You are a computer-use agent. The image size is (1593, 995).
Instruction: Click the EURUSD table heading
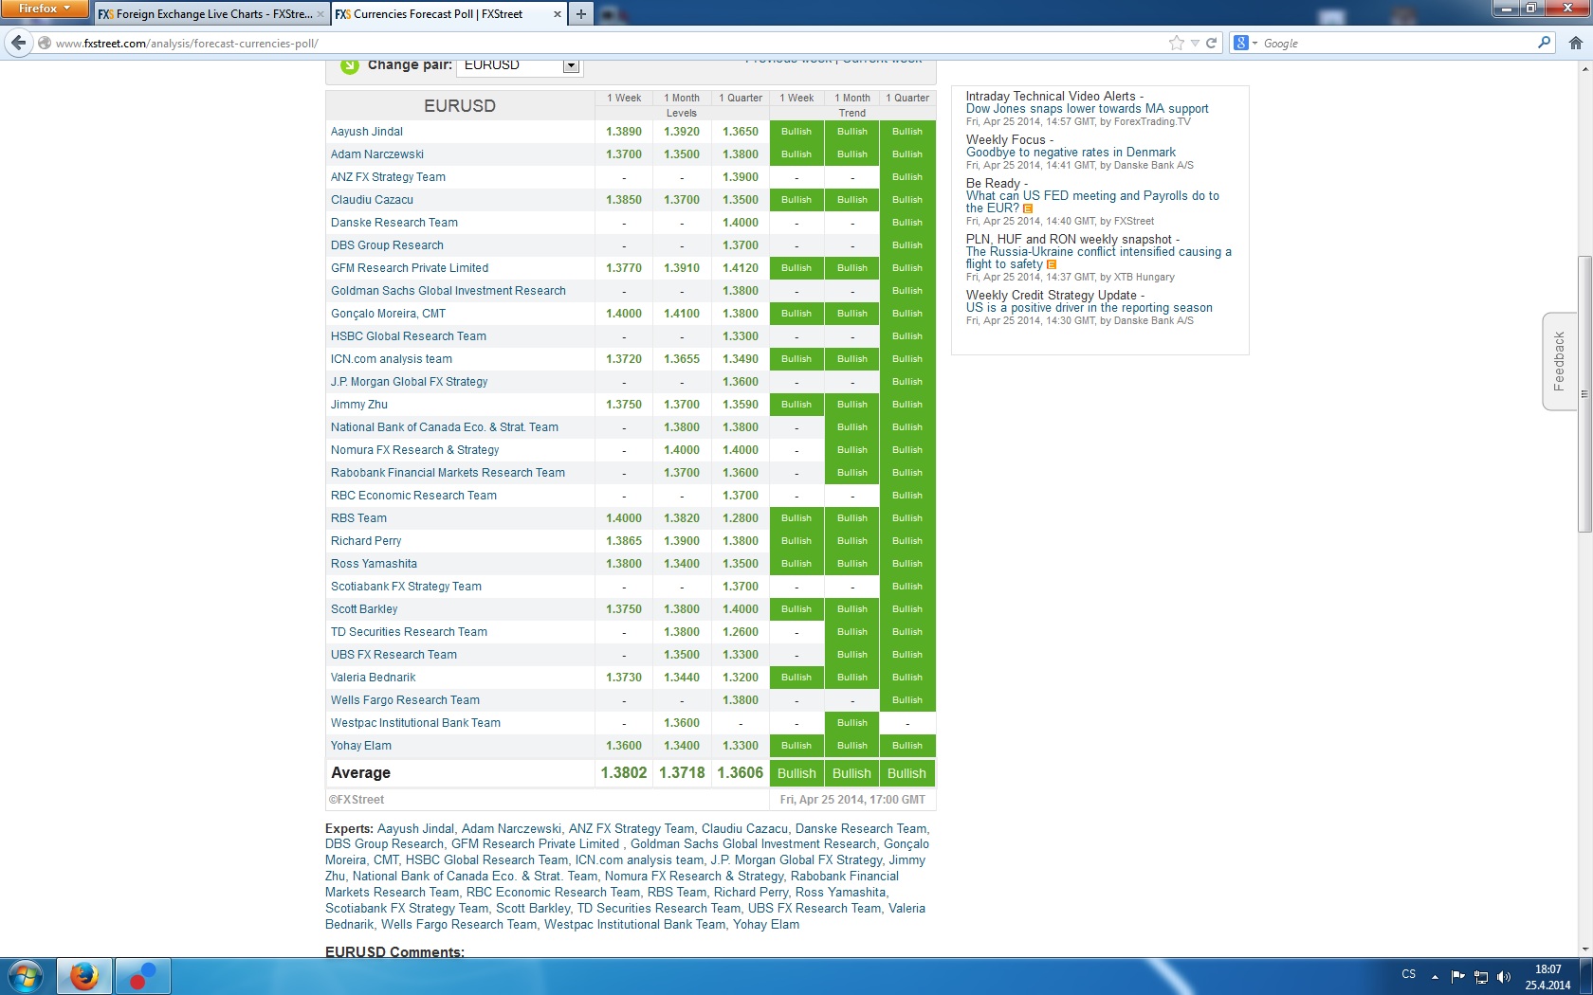[x=460, y=106]
